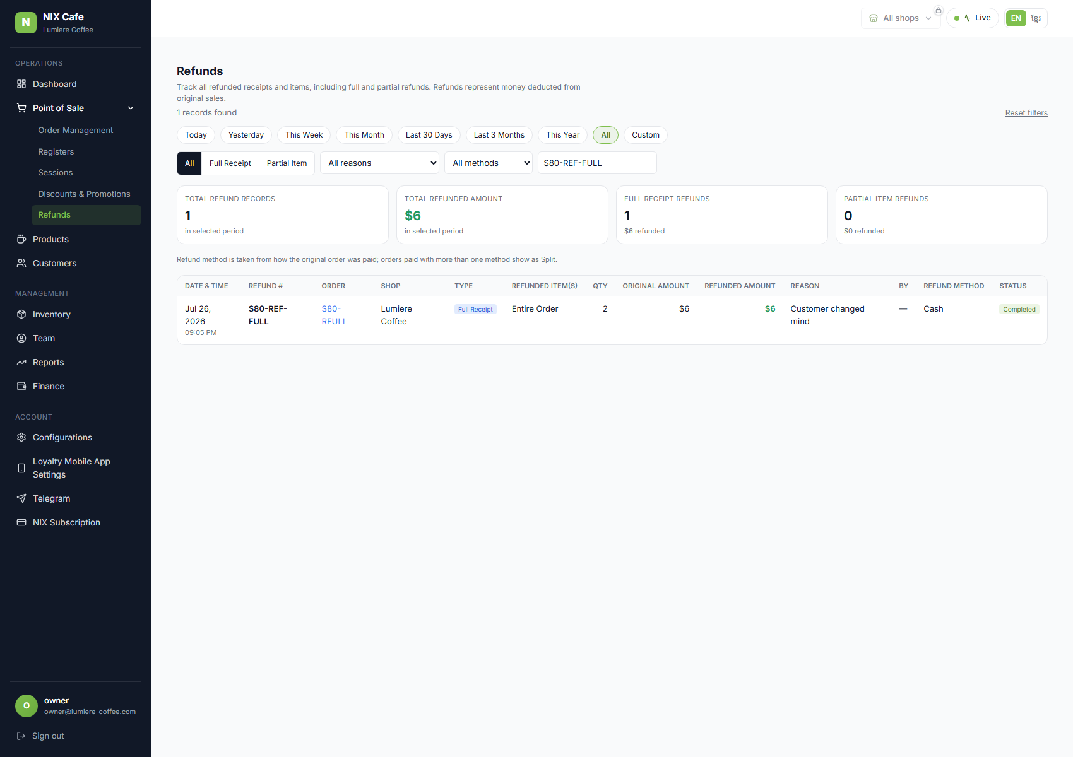Collapse the Point of Sale chevron
Image resolution: width=1073 pixels, height=757 pixels.
click(x=131, y=108)
